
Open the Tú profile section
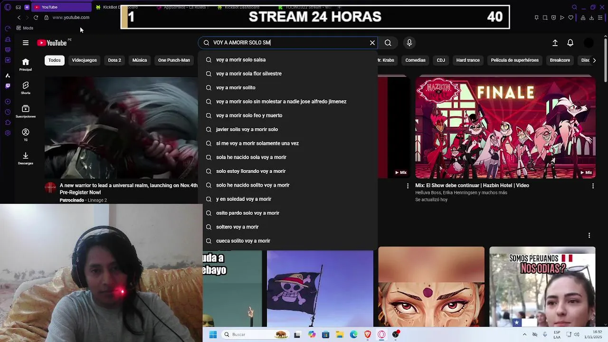(26, 135)
